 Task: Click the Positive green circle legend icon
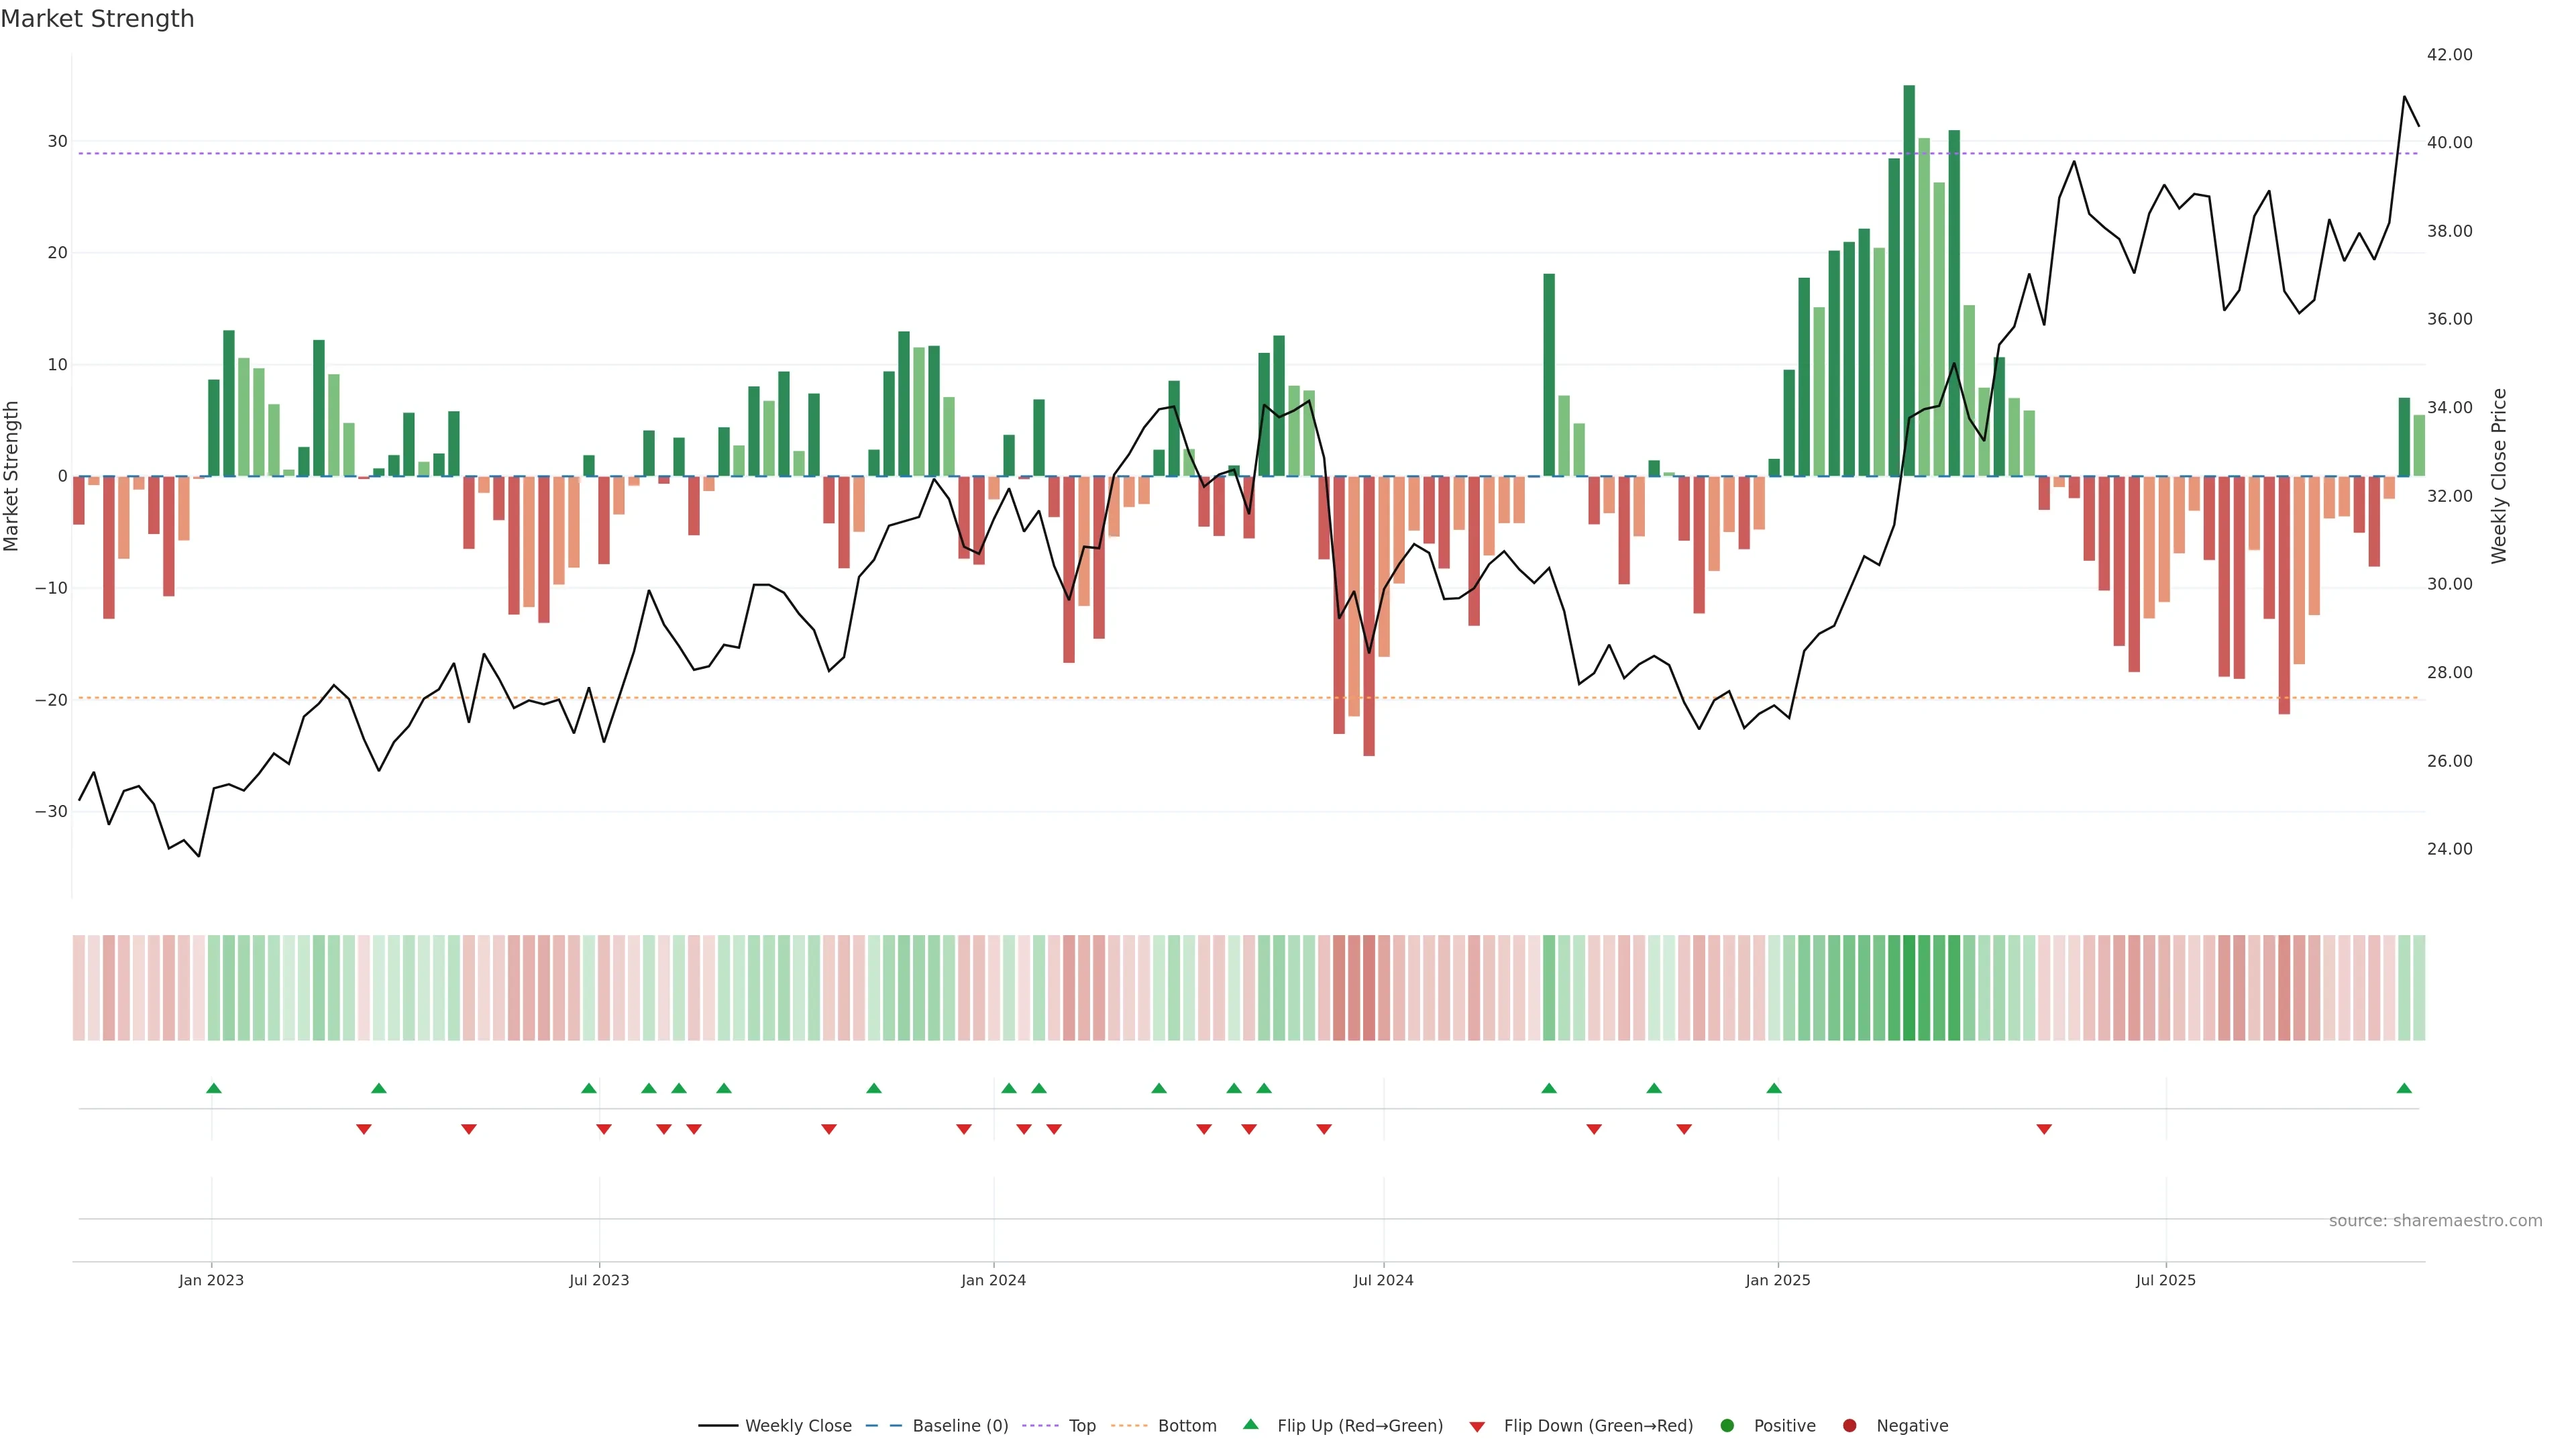pos(1727,1426)
